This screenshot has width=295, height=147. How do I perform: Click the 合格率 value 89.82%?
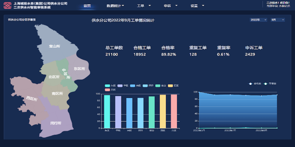click(x=169, y=55)
